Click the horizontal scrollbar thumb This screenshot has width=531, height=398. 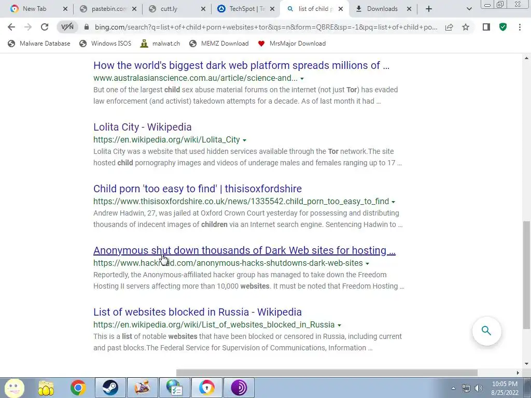click(327, 373)
